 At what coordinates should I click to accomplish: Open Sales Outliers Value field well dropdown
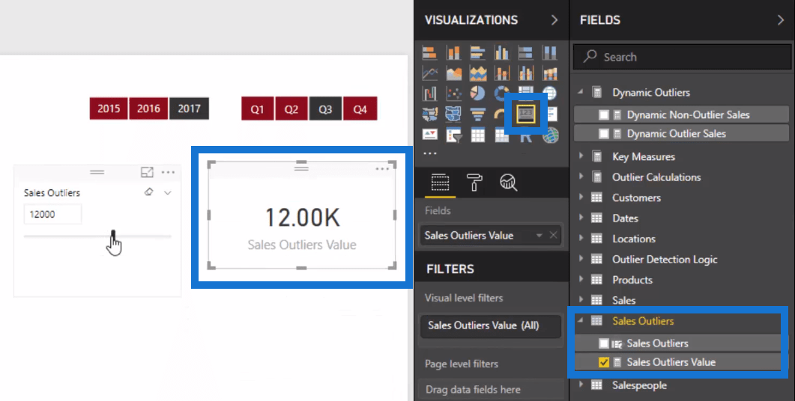click(539, 236)
